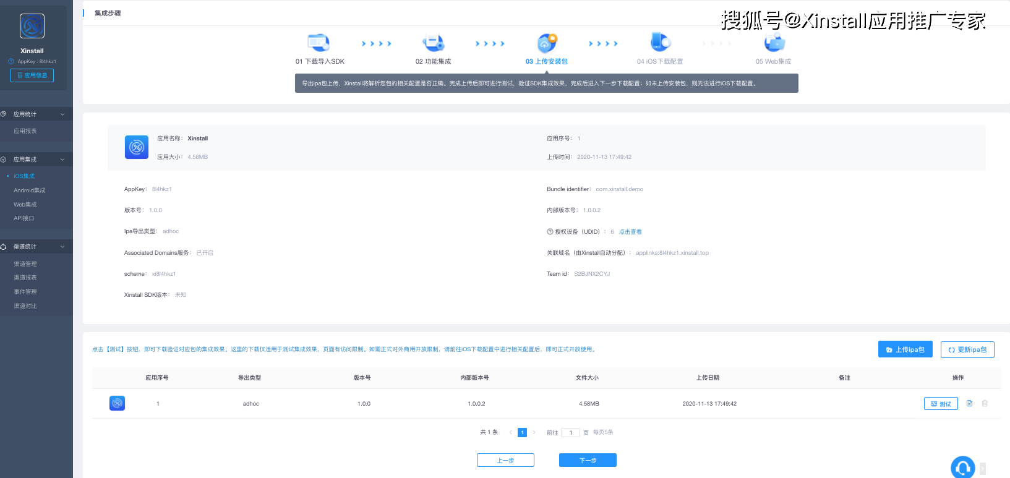Screen dimensions: 1010x478
Task: Select the 01 下载导入SDK step label
Action: point(320,62)
